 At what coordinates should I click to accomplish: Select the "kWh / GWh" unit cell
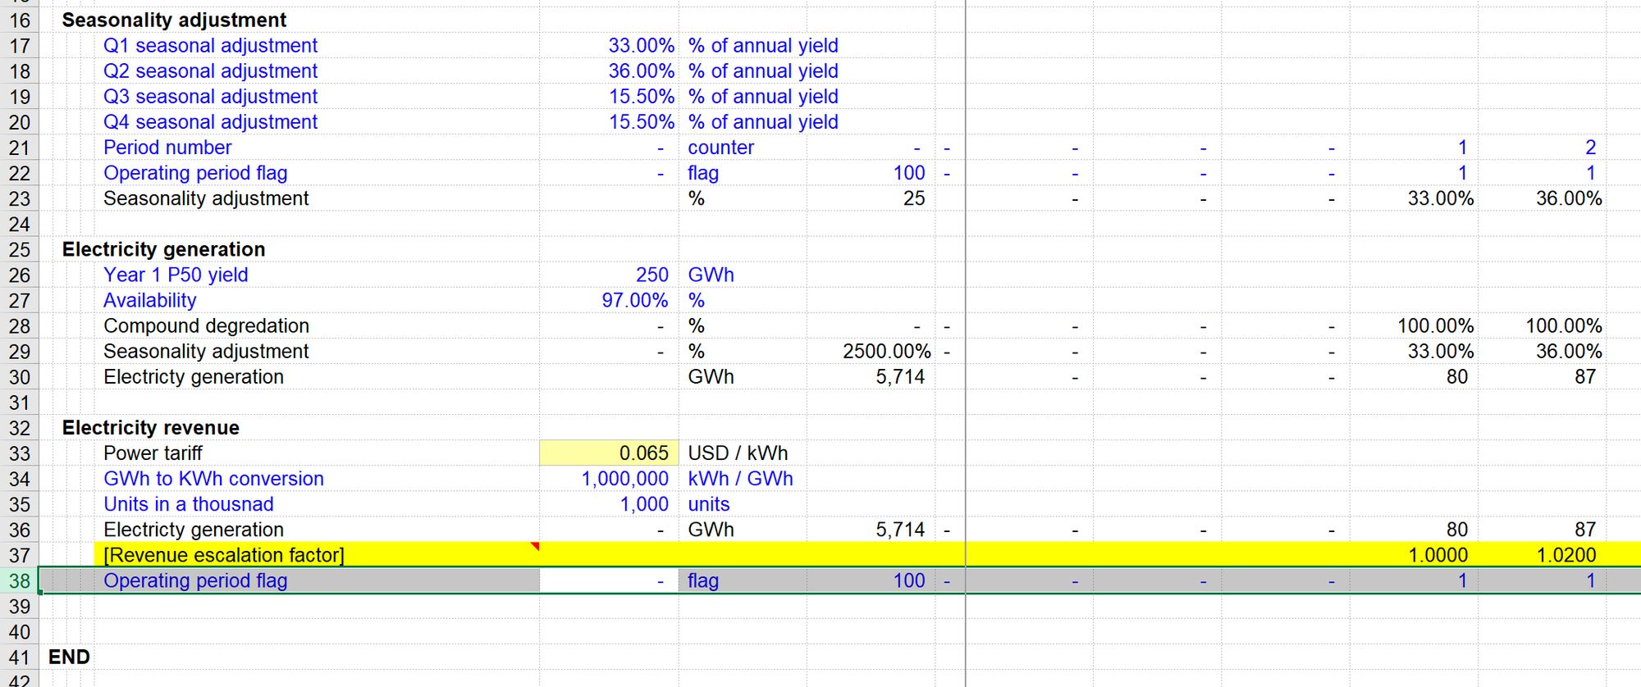point(740,479)
